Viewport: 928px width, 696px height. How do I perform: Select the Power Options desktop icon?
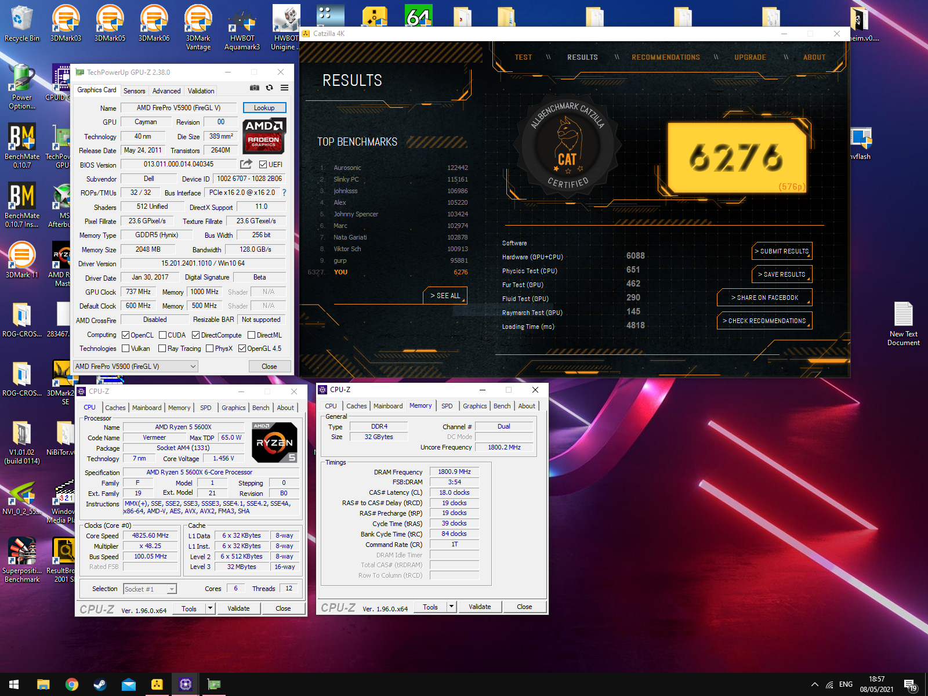tap(22, 87)
